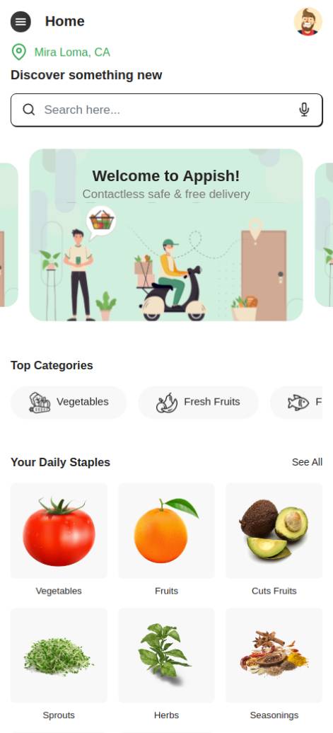Image resolution: width=333 pixels, height=733 pixels.
Task: Select the tomato Vegetables thumbnail
Action: (x=59, y=531)
